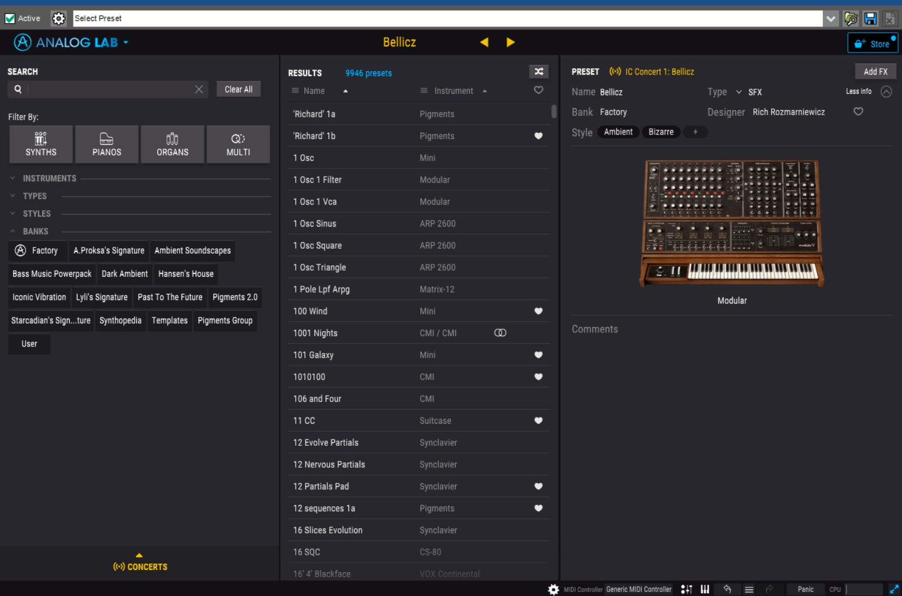The image size is (902, 596).
Task: Open the Analog Lab main menu arrow
Action: (126, 42)
